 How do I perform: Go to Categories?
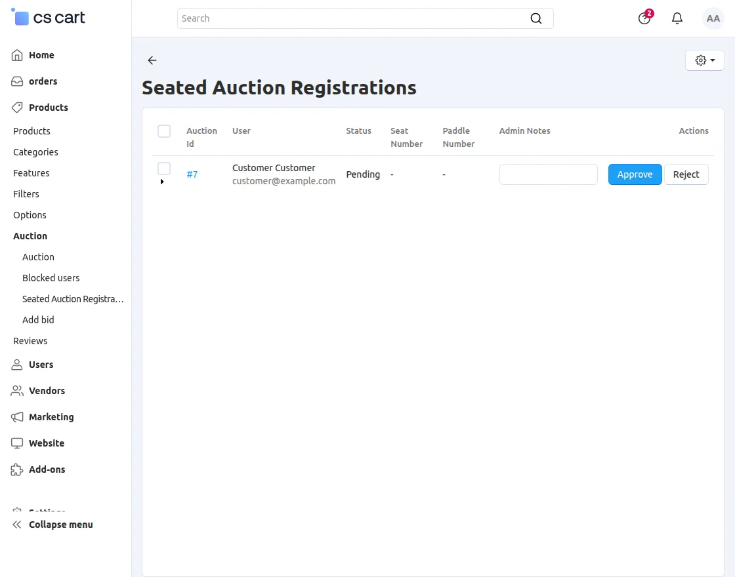pyautogui.click(x=35, y=152)
